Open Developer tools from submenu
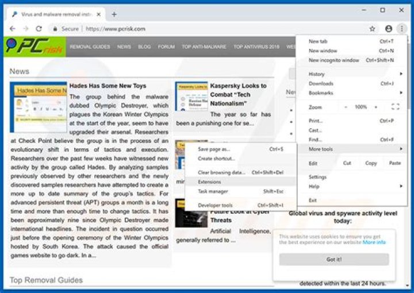Image resolution: width=414 pixels, height=293 pixels. 241,205
